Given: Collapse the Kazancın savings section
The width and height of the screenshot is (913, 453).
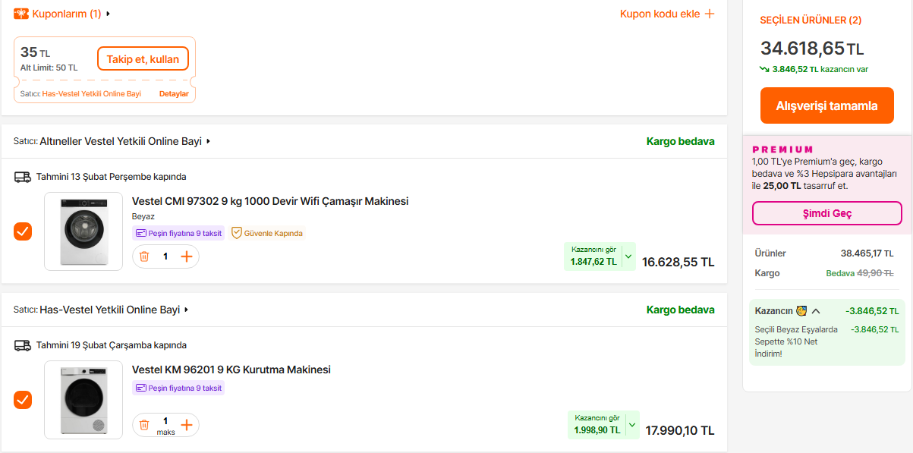Looking at the screenshot, I should point(816,311).
